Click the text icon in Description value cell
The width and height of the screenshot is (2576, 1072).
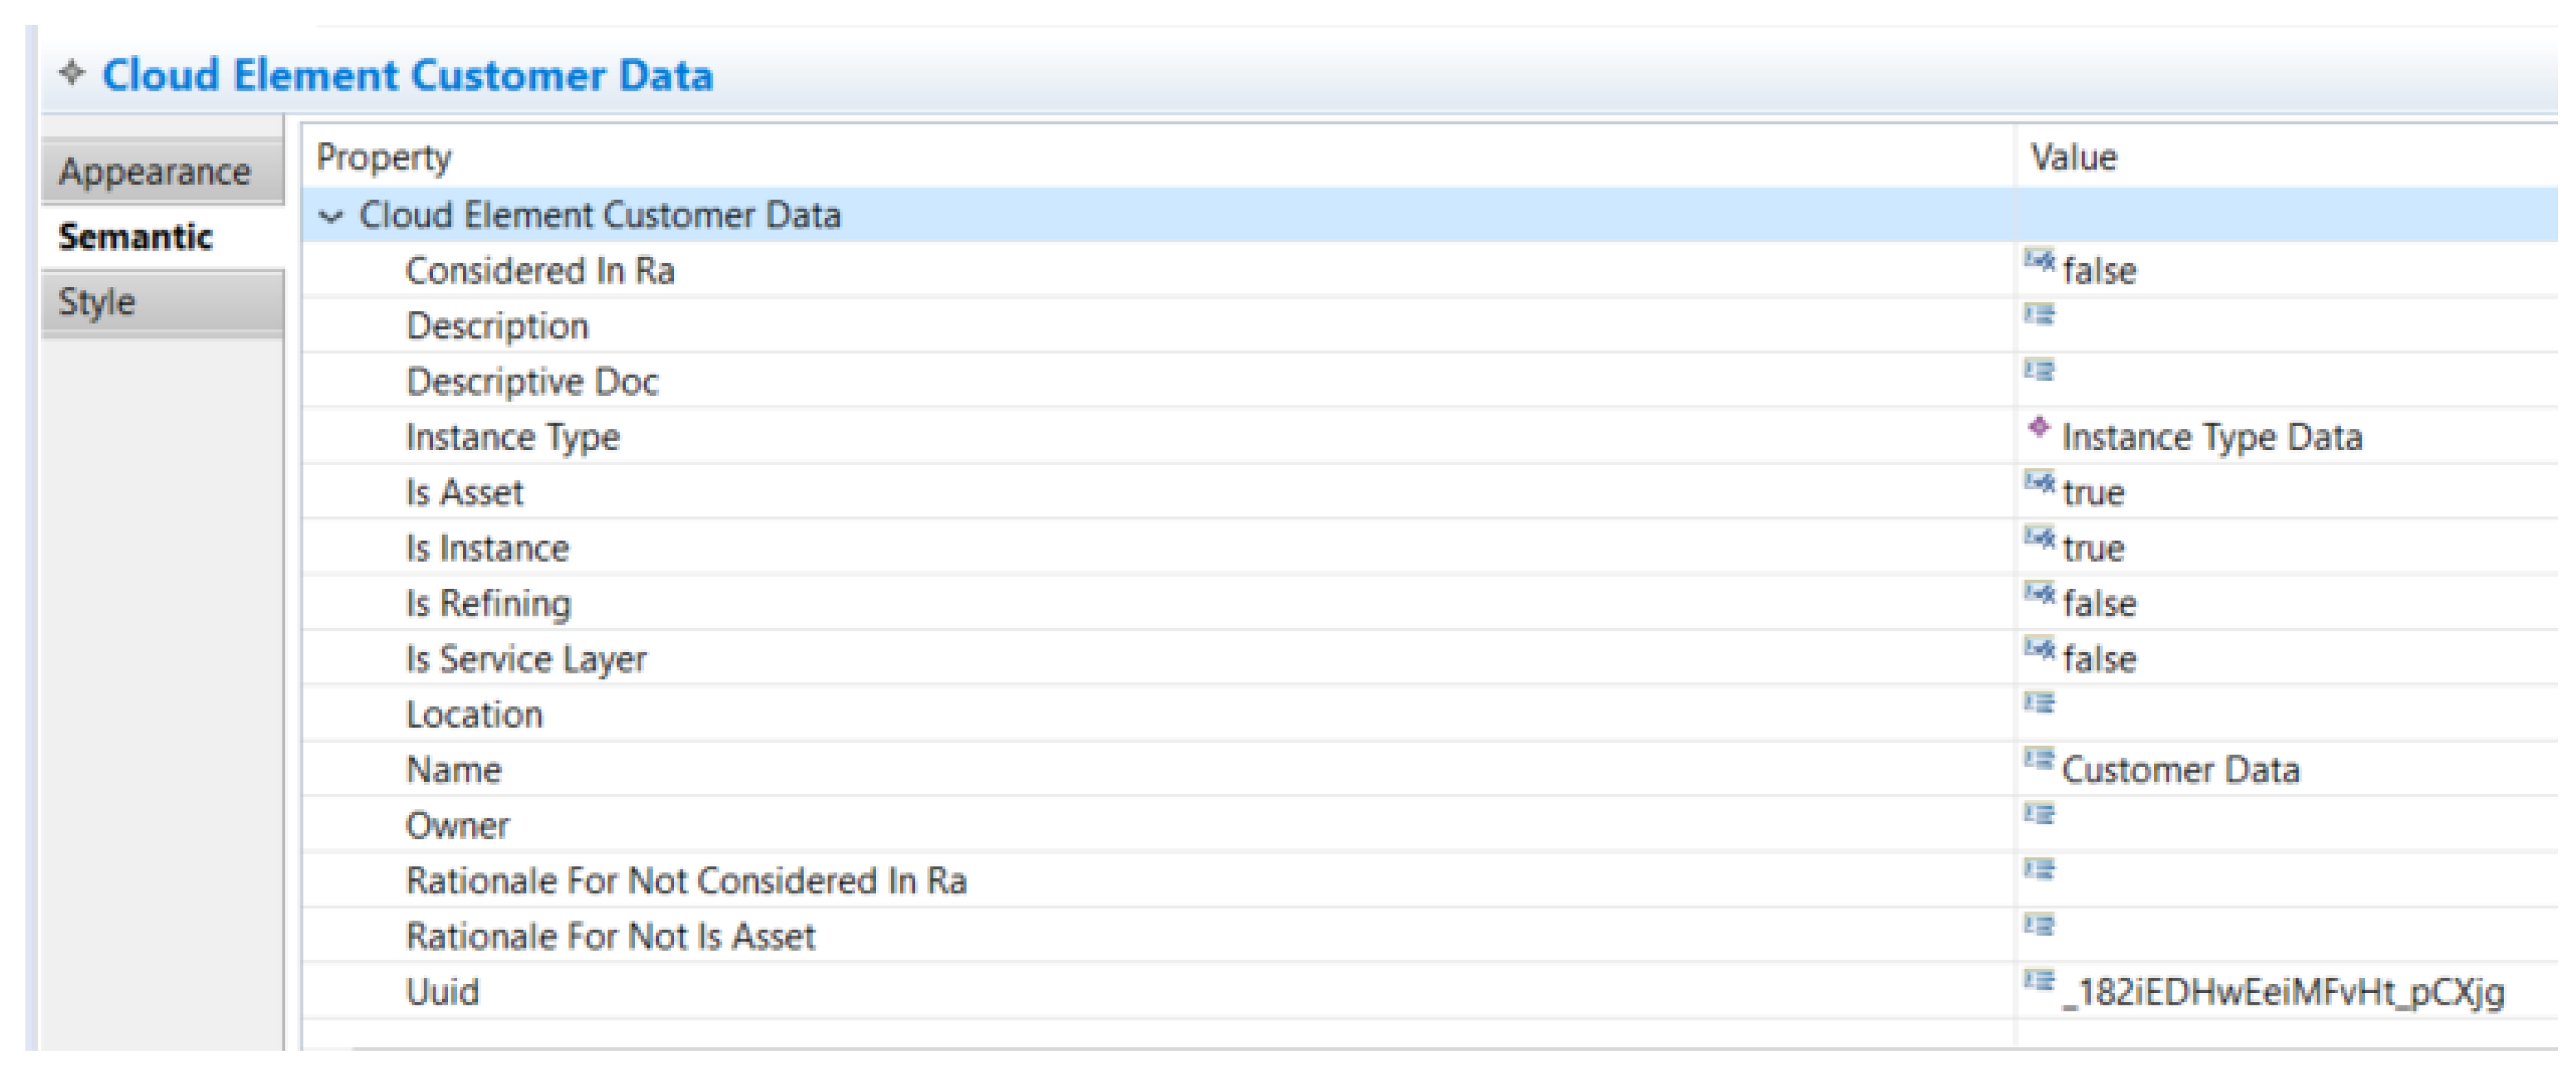2039,316
